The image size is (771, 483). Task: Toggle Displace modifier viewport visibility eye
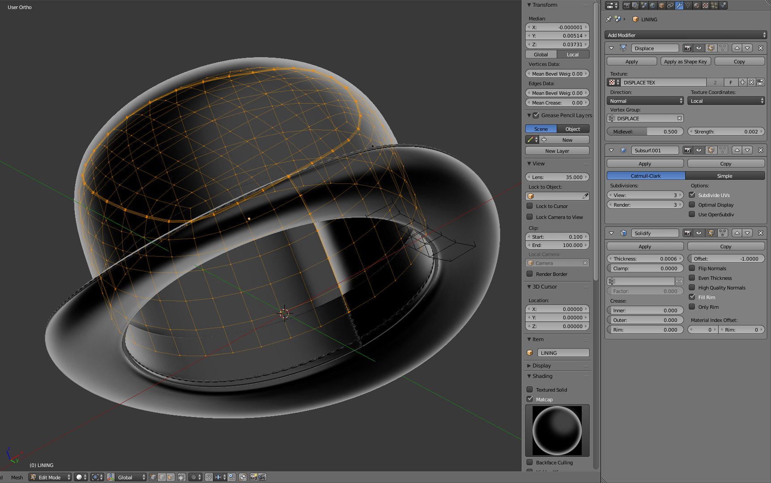pyautogui.click(x=699, y=48)
